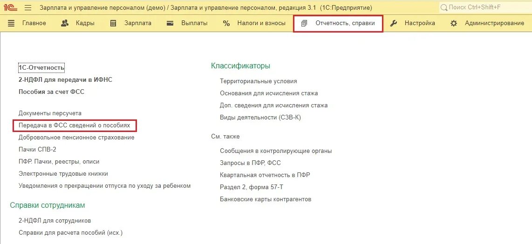Open Уведомления о прекращении отпуска по уходу
This screenshot has height=244, width=532.
pyautogui.click(x=104, y=186)
